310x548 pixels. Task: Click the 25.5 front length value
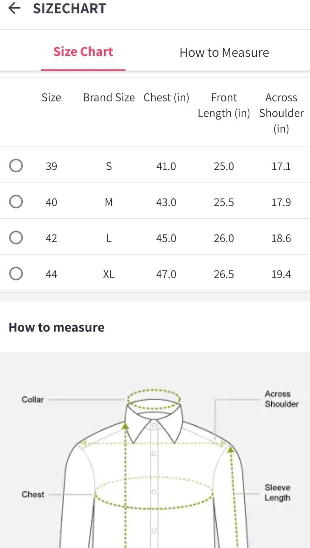pyautogui.click(x=224, y=202)
